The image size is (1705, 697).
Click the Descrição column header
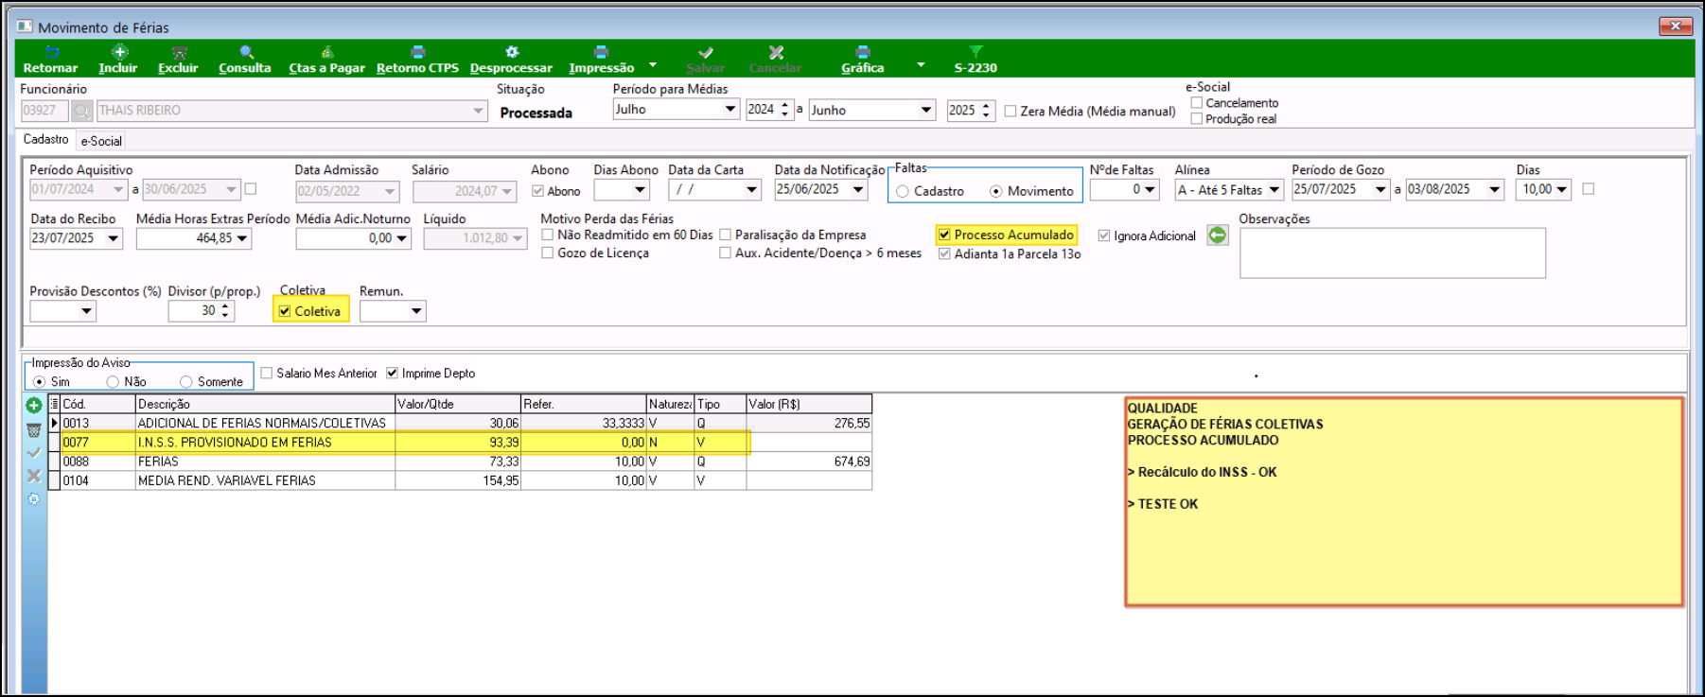pos(265,404)
